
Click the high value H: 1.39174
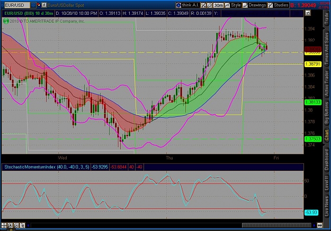[133, 13]
